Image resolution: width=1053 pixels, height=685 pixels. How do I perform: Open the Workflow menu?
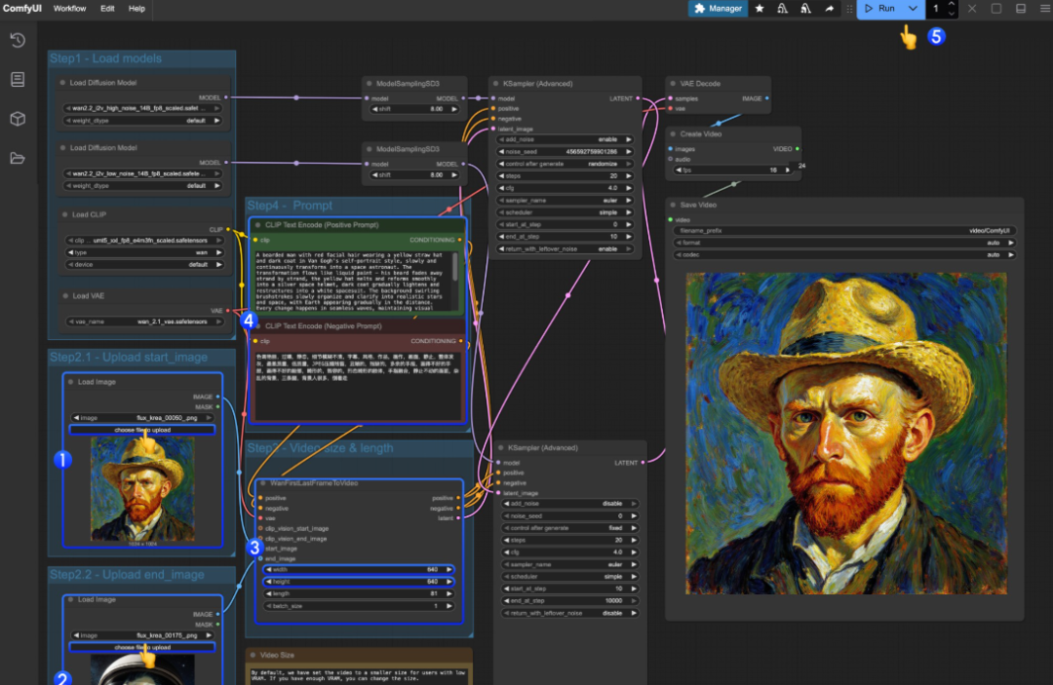[x=70, y=9]
